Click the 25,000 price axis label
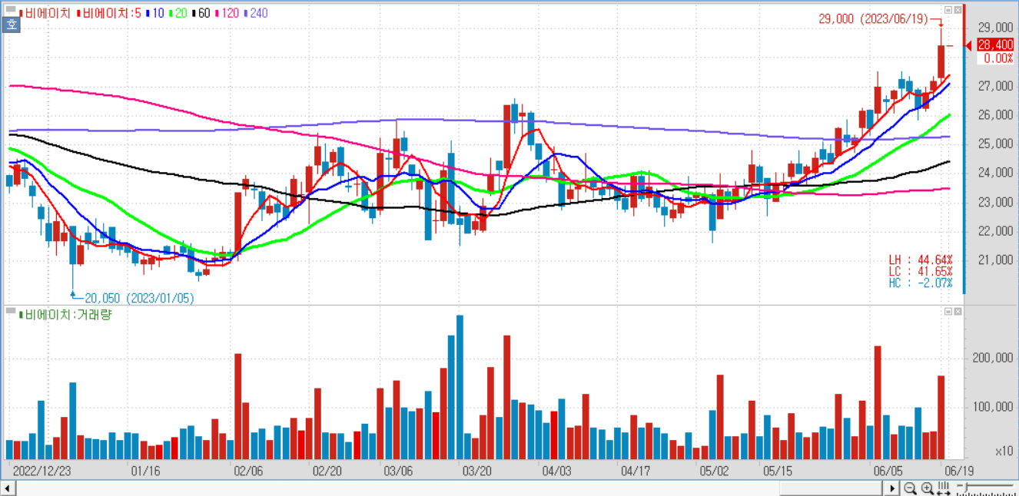The height and width of the screenshot is (496, 1019). [x=995, y=144]
